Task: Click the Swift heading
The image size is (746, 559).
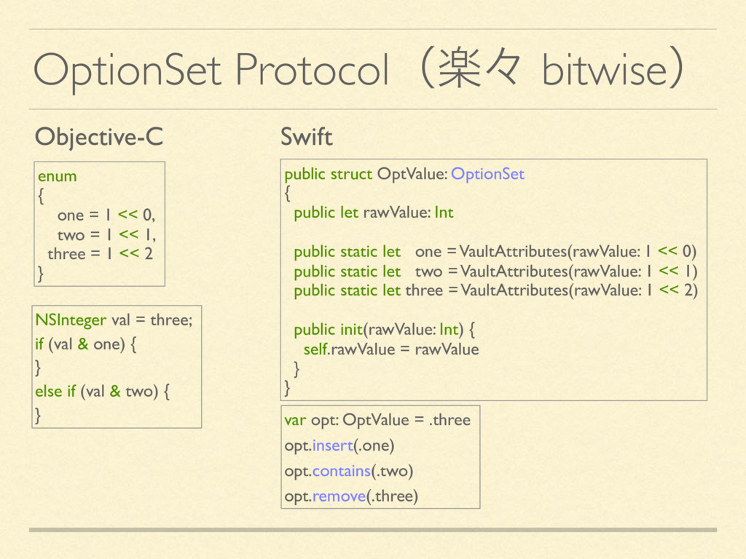Action: pyautogui.click(x=306, y=135)
